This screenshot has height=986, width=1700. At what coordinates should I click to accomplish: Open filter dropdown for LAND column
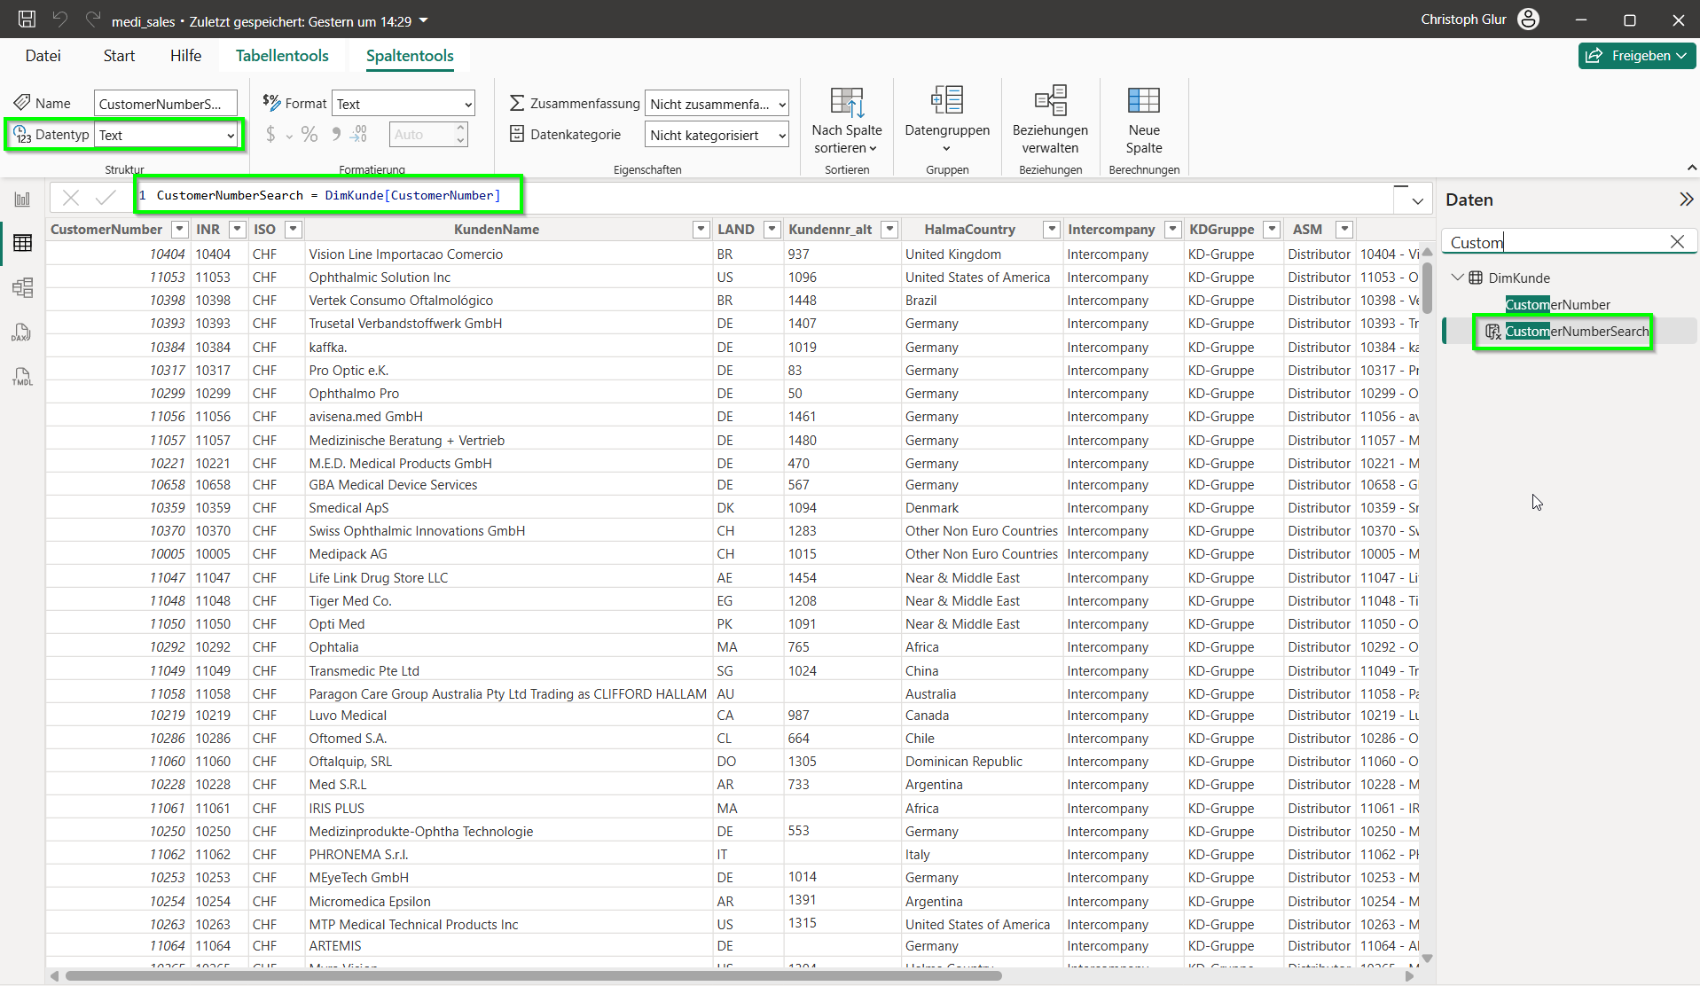pyautogui.click(x=772, y=230)
